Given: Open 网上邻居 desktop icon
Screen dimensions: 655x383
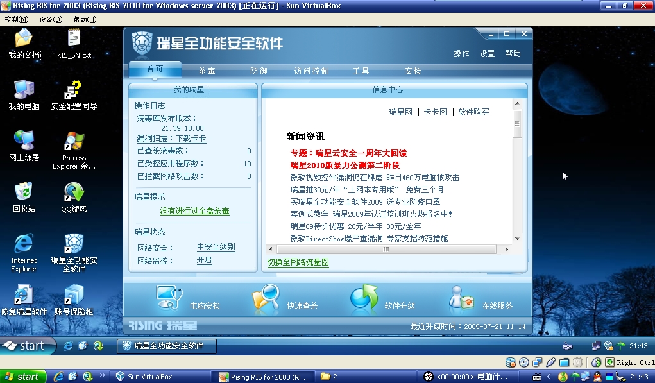Looking at the screenshot, I should (x=24, y=146).
